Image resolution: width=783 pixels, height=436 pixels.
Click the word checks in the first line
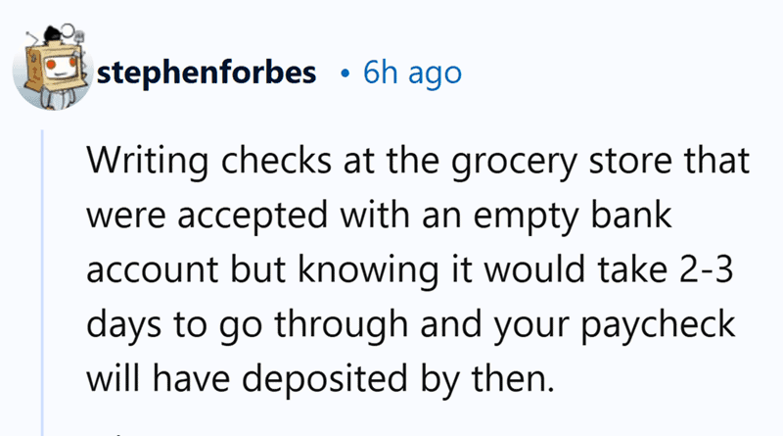click(x=276, y=161)
